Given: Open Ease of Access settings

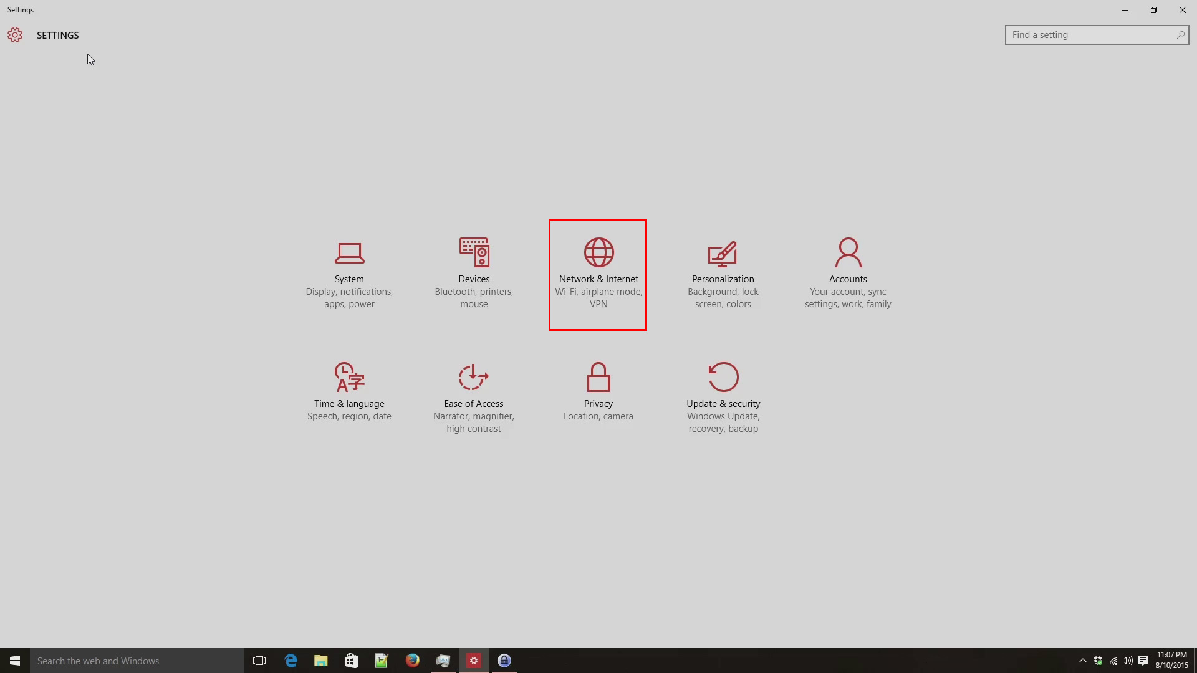Looking at the screenshot, I should point(474,399).
